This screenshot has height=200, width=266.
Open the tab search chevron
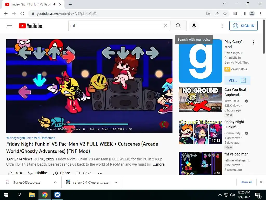224,4
